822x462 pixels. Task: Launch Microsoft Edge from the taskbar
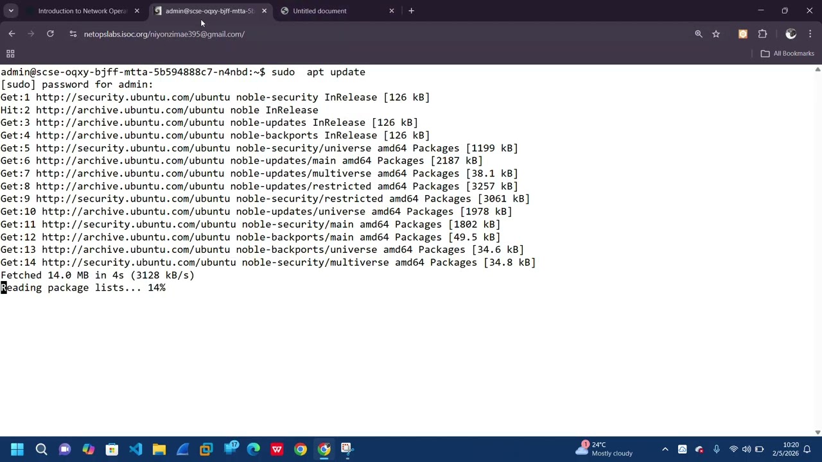point(254,449)
